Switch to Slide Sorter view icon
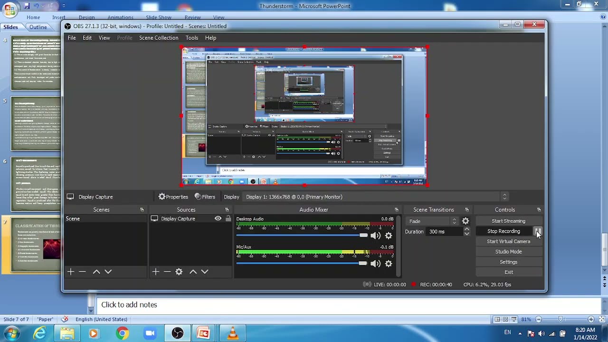Image resolution: width=608 pixels, height=342 pixels. (505, 319)
